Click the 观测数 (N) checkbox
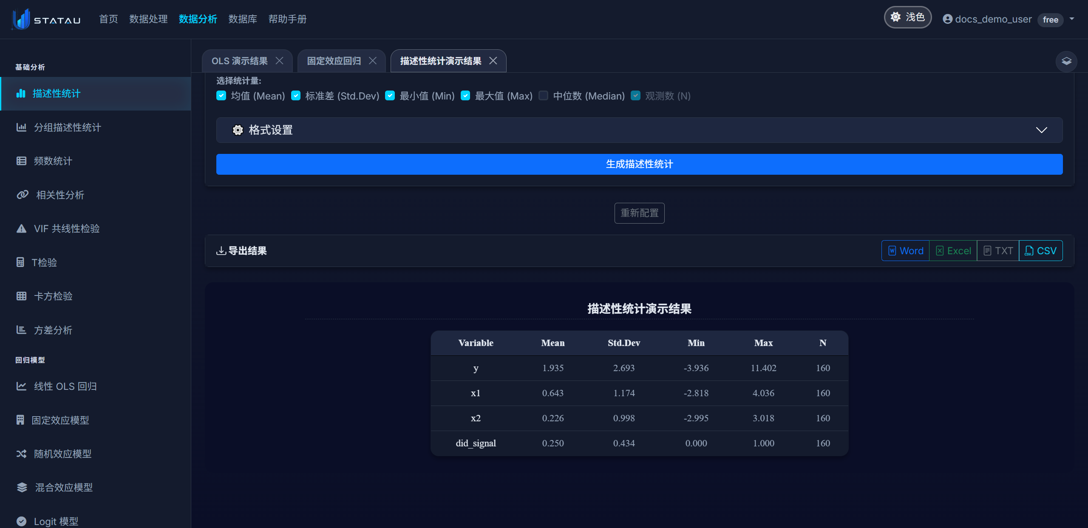 pos(635,96)
